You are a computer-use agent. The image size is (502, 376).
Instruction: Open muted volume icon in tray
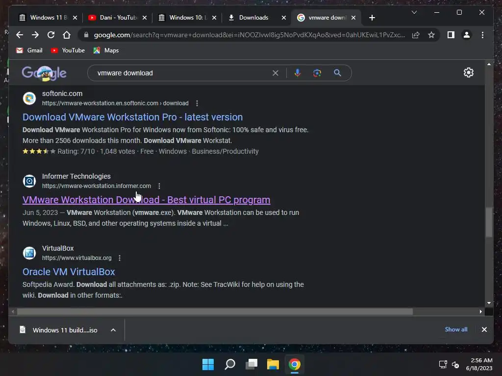pos(455,364)
